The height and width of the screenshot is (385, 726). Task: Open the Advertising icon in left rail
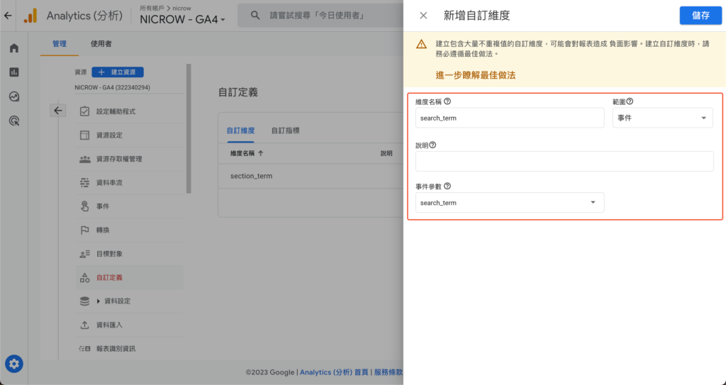[x=14, y=121]
